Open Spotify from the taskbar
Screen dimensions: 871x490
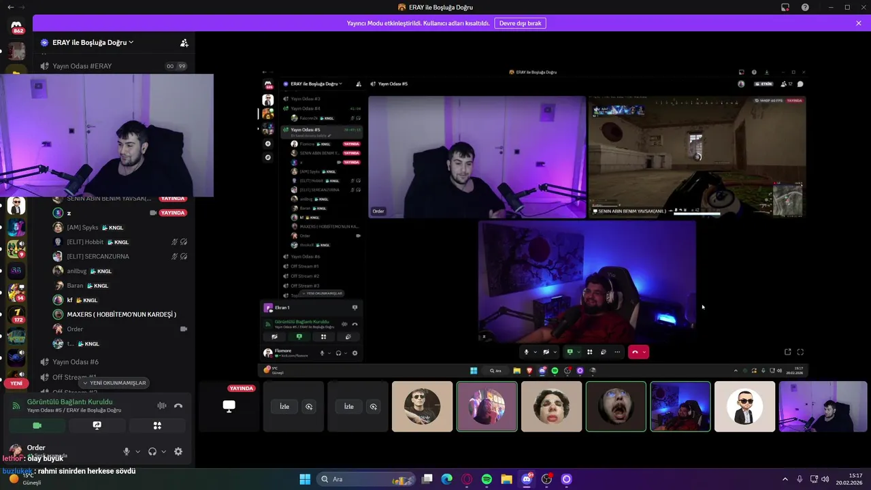pyautogui.click(x=487, y=479)
